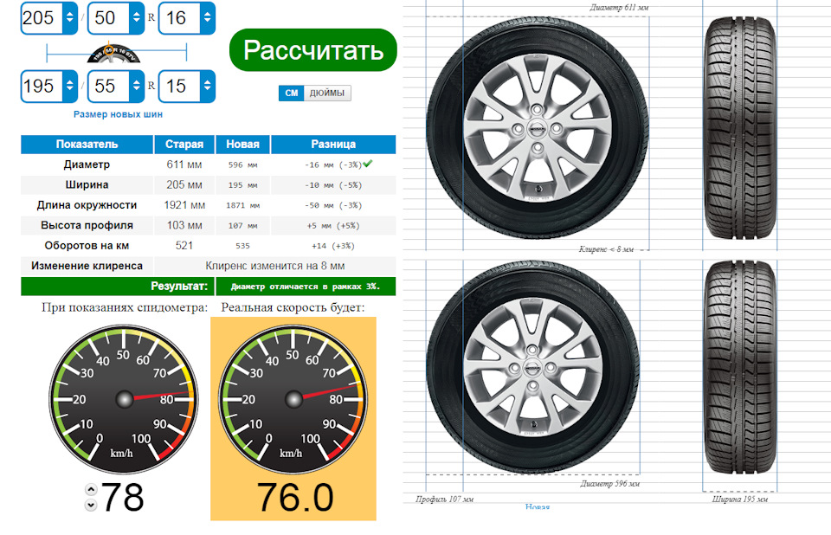Click the new tire side-view wheel image
831x535 pixels.
click(532, 367)
